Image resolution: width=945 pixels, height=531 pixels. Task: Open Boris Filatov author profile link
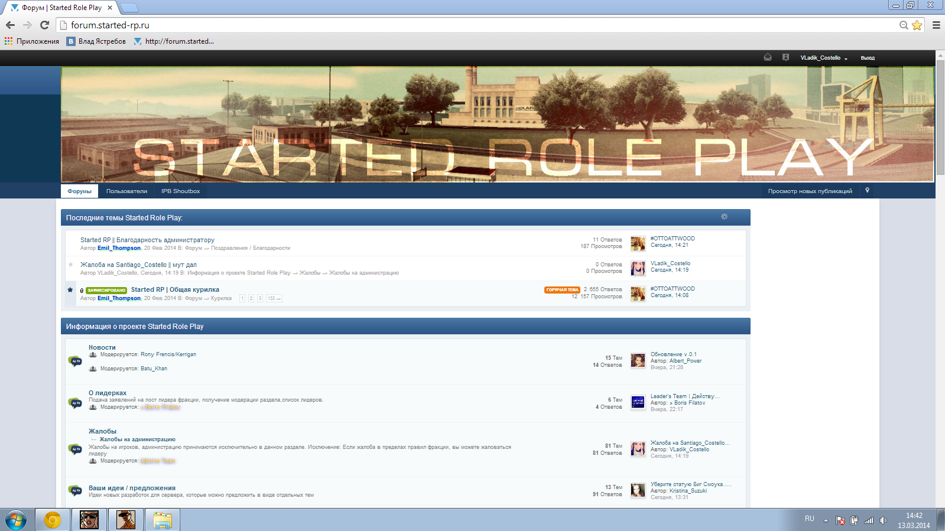point(687,403)
